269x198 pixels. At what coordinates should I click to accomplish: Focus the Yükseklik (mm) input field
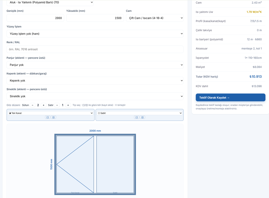(95, 18)
